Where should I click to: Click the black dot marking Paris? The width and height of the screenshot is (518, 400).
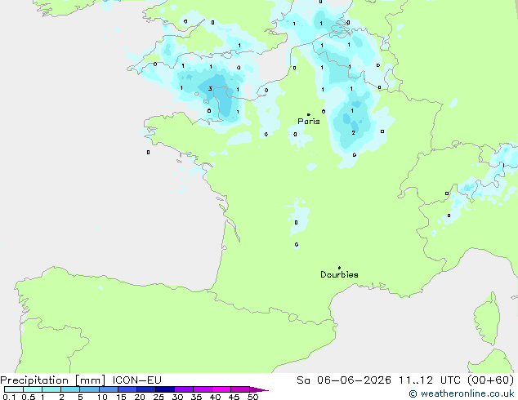click(309, 114)
